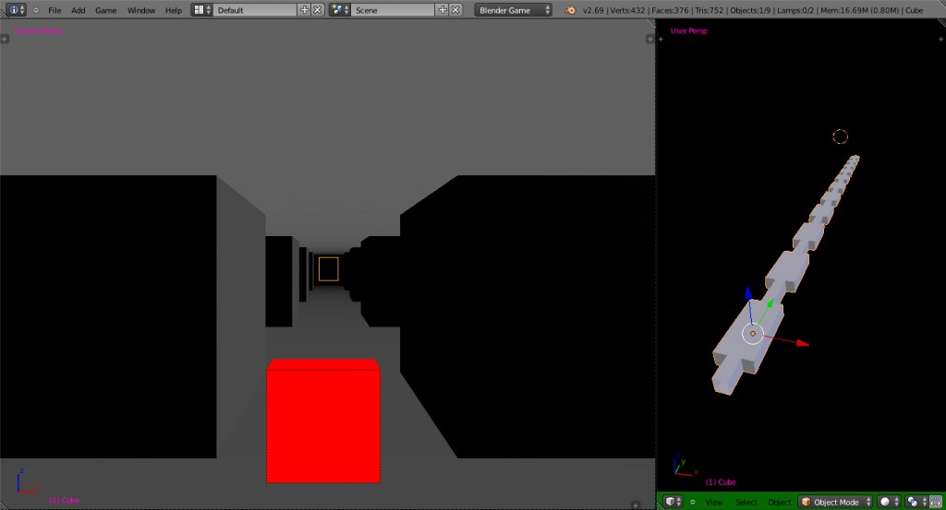
Task: Click the manipulator's white center circle
Action: (x=752, y=334)
